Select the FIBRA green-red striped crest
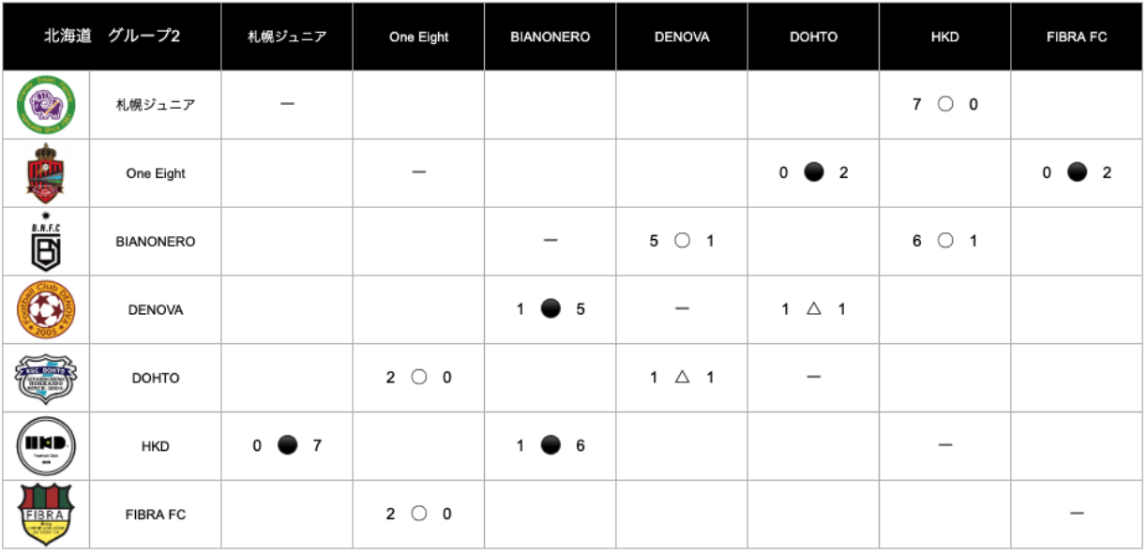1147x553 pixels. 46,515
